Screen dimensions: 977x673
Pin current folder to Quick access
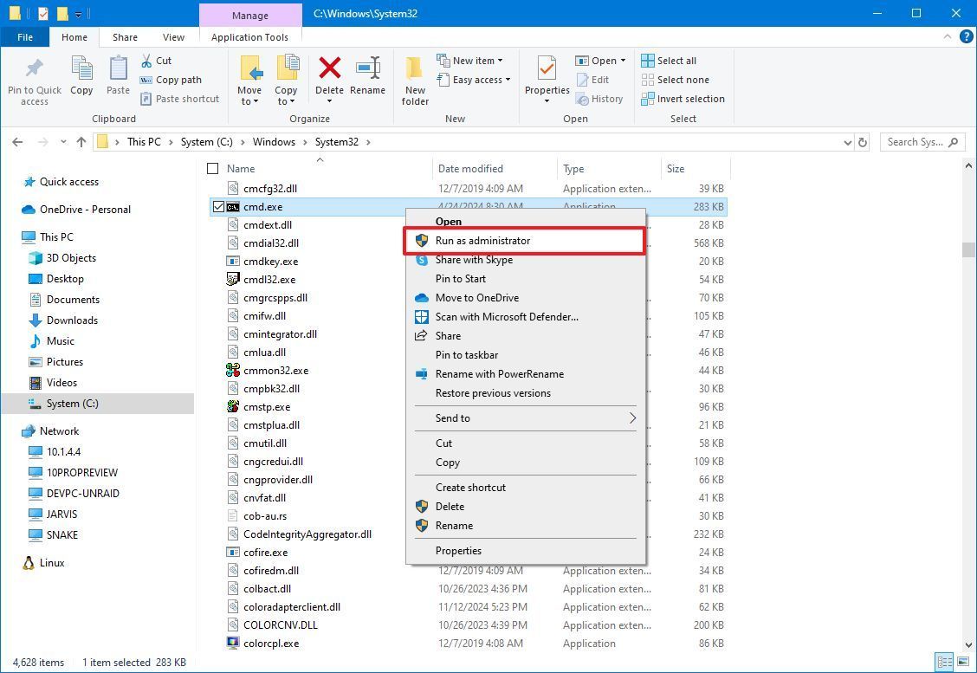[x=34, y=78]
